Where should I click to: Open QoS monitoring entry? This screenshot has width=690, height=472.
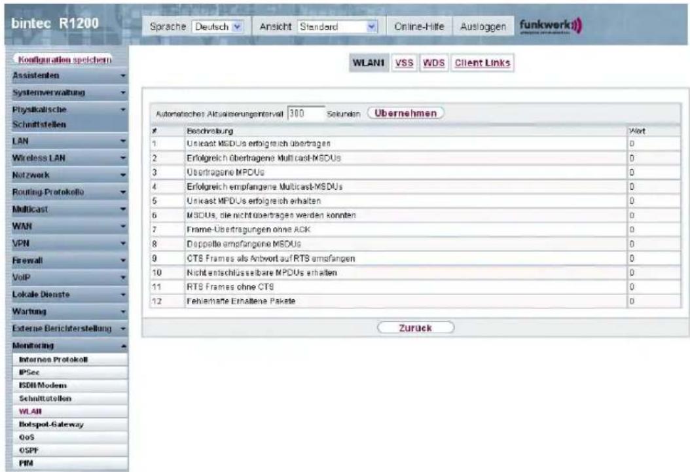[71, 437]
